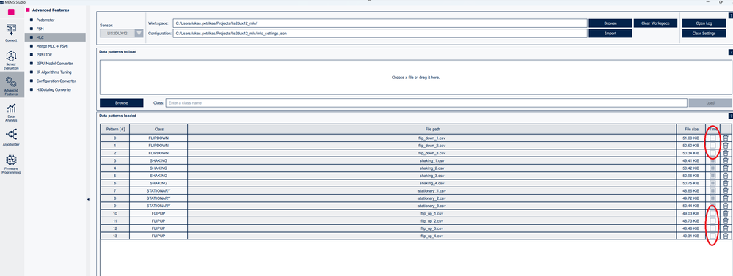The height and width of the screenshot is (276, 733).
Task: Tick the Time checkbox for flip_down_3.csv
Action: (x=712, y=153)
